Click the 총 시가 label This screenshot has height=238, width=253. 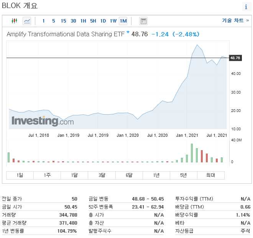coord(96,215)
